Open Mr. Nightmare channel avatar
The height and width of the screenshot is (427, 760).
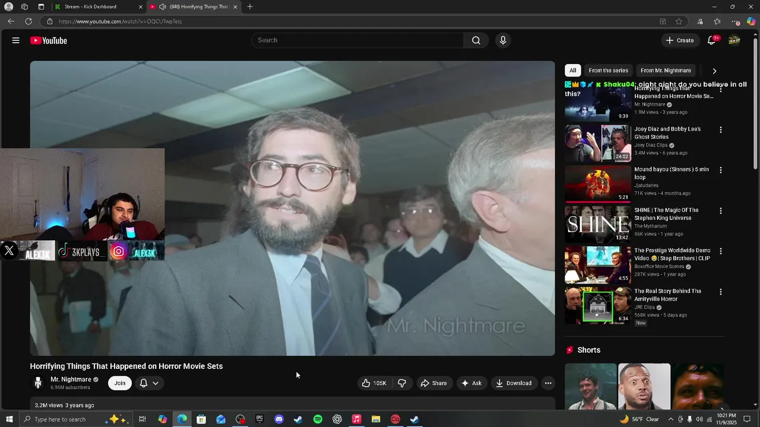pos(38,383)
